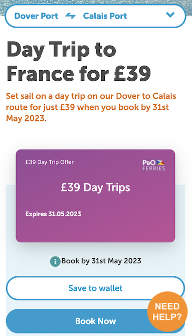This screenshot has height=336, width=192.
Task: Open the orange Need Help bubble
Action: click(167, 311)
